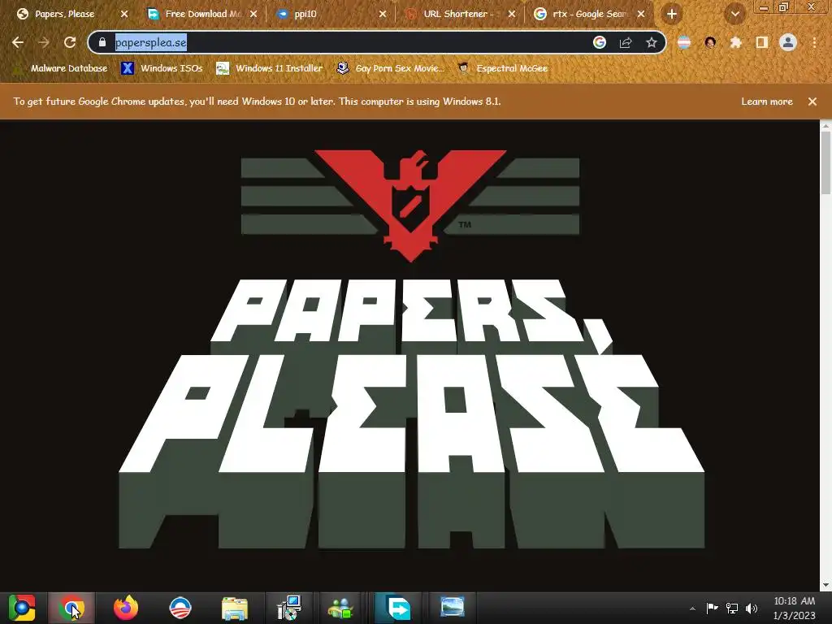
Task: Click the lock icon in the address bar
Action: click(x=102, y=42)
